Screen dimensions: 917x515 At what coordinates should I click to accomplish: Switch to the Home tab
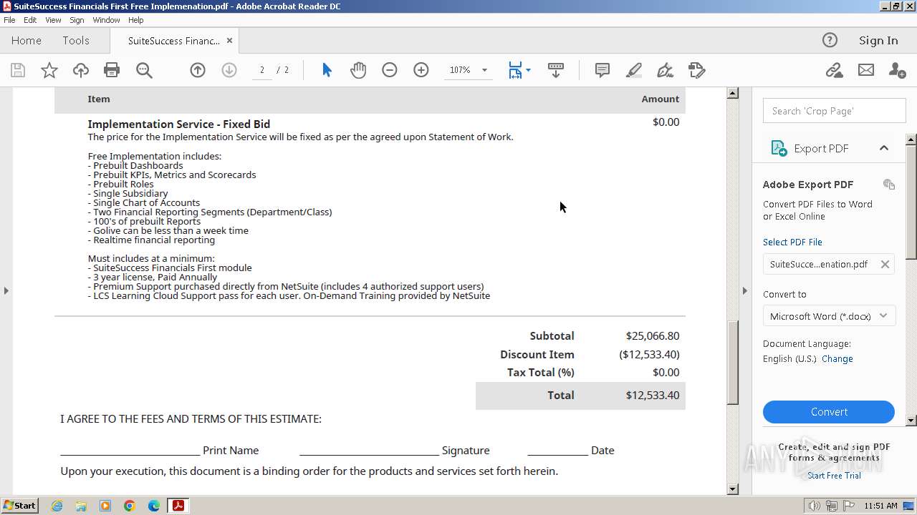click(x=27, y=41)
